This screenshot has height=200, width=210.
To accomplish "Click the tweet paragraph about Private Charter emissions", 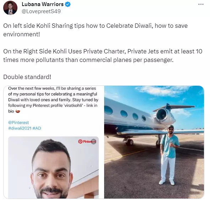I will (x=103, y=56).
